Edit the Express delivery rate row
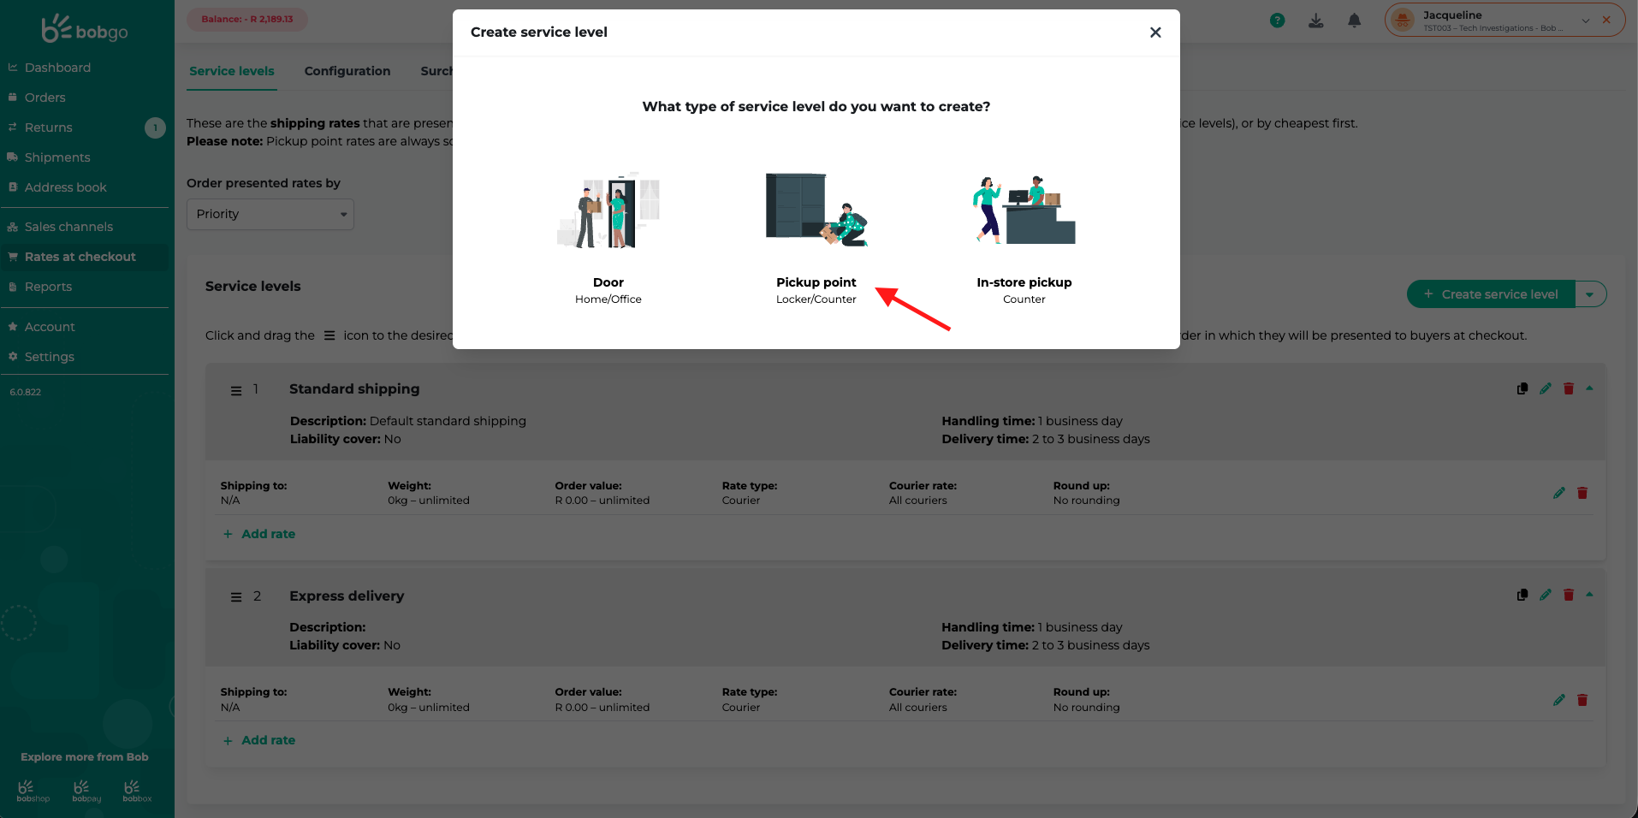 [1559, 700]
